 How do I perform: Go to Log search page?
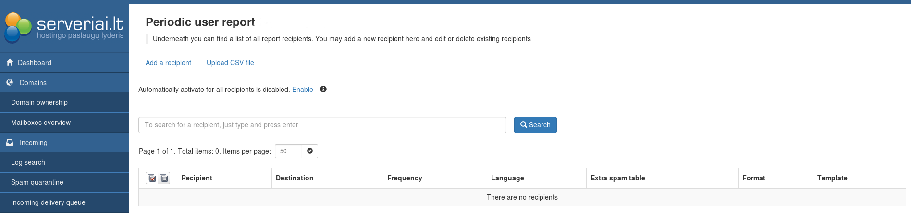coord(28,162)
